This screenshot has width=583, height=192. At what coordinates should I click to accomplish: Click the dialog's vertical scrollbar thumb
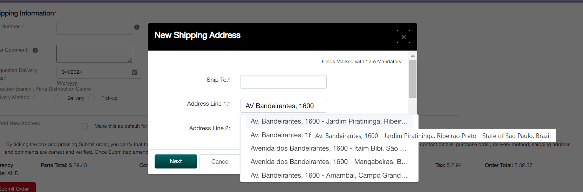pos(413,79)
